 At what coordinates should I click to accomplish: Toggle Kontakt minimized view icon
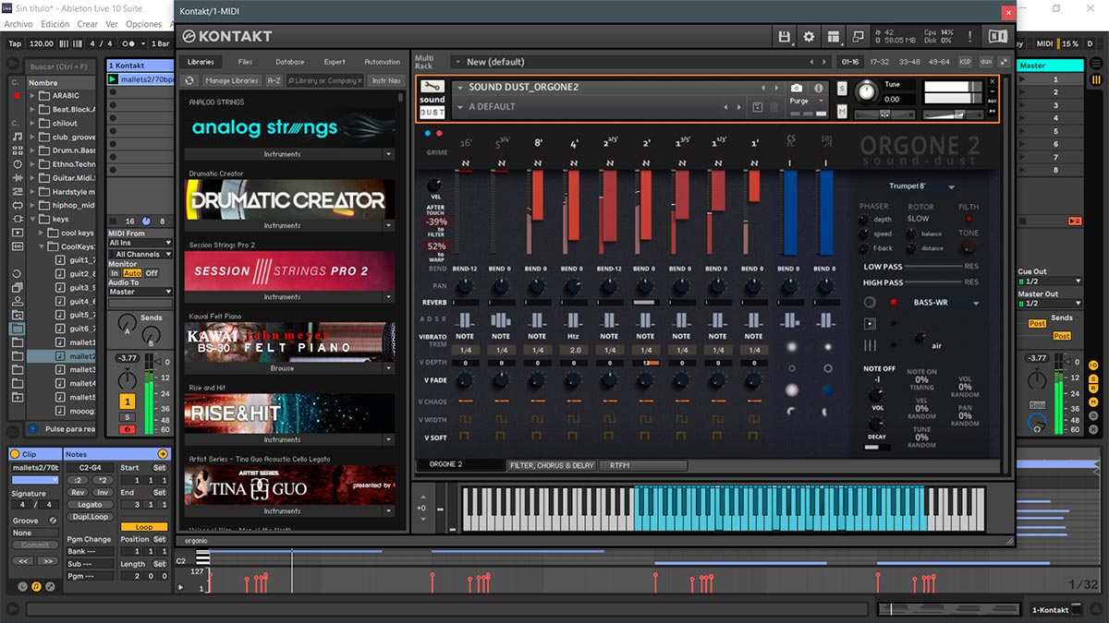859,36
